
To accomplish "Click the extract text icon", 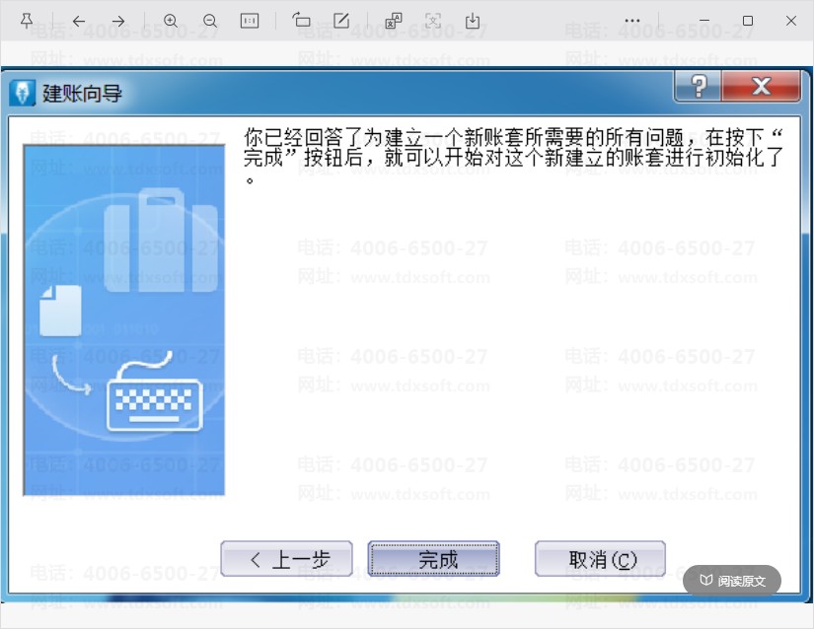I will [x=433, y=21].
